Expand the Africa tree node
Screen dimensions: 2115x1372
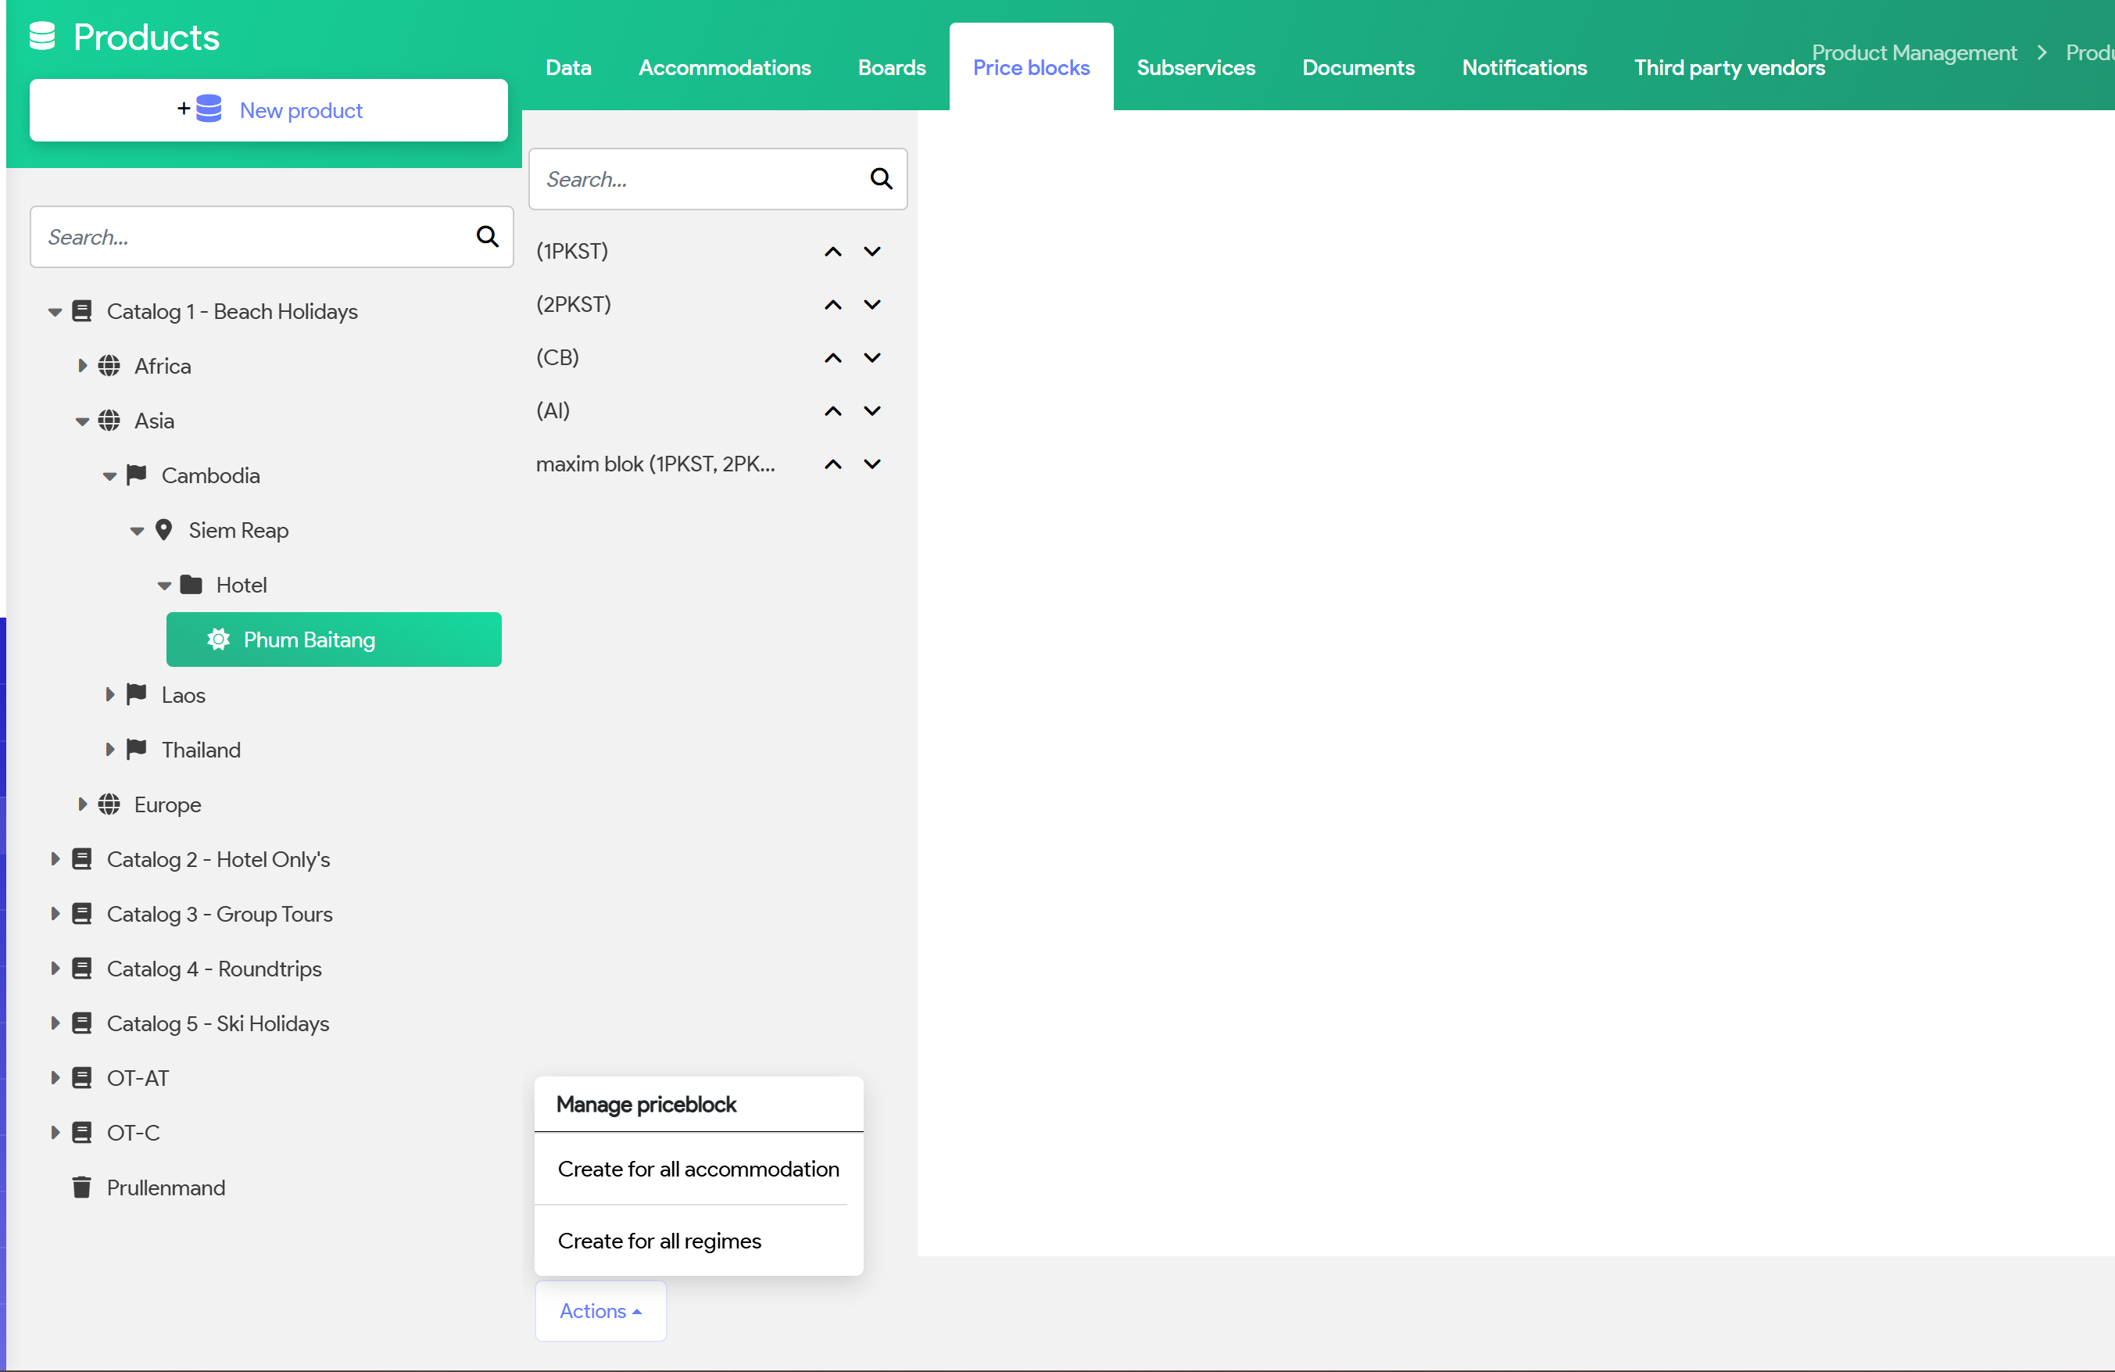click(x=83, y=366)
